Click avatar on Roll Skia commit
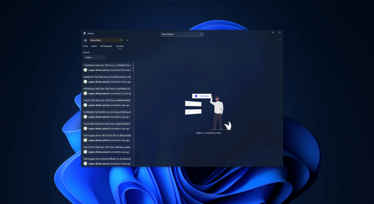Viewport: 374px width, 204px height. [x=86, y=82]
